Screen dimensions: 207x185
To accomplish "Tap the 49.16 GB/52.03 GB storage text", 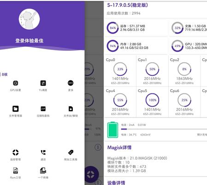I will click(x=134, y=48).
